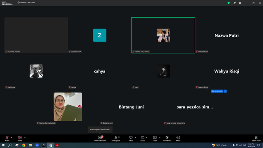
Task: Open the Participants list
Action: [116, 139]
